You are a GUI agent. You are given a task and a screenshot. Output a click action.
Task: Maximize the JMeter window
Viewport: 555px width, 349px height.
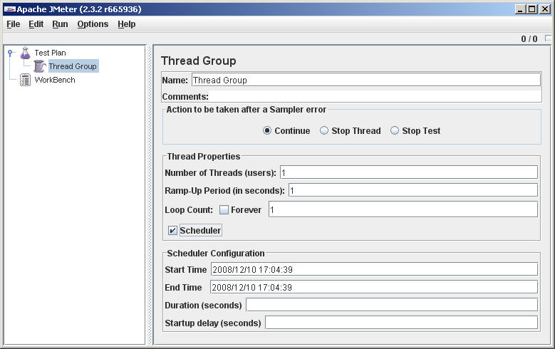click(531, 9)
